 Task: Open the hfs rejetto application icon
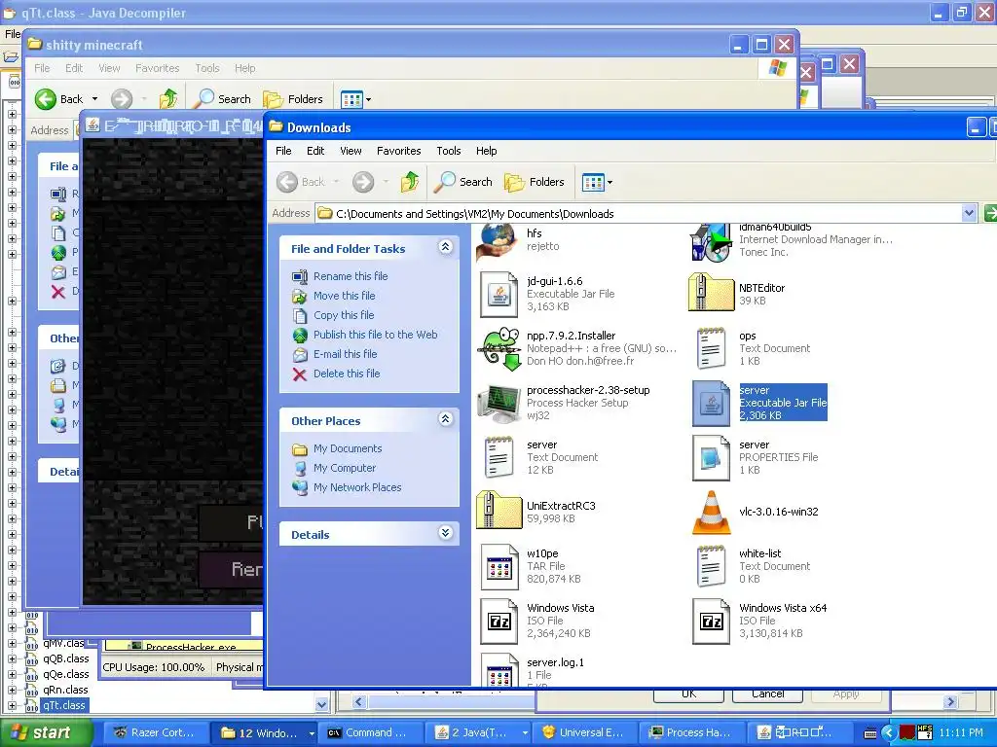(x=498, y=242)
